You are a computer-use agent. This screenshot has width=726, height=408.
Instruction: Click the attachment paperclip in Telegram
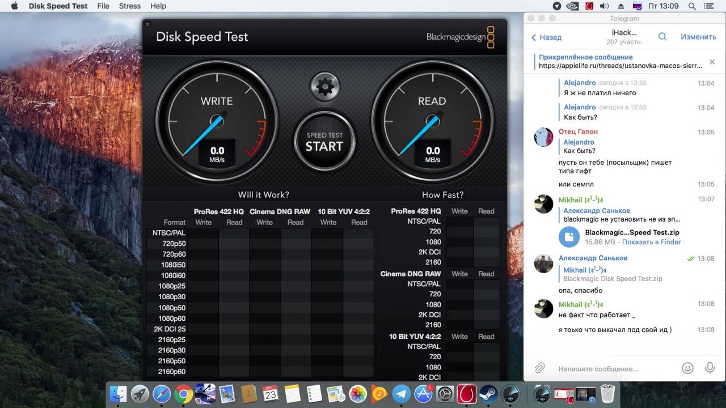pos(540,368)
